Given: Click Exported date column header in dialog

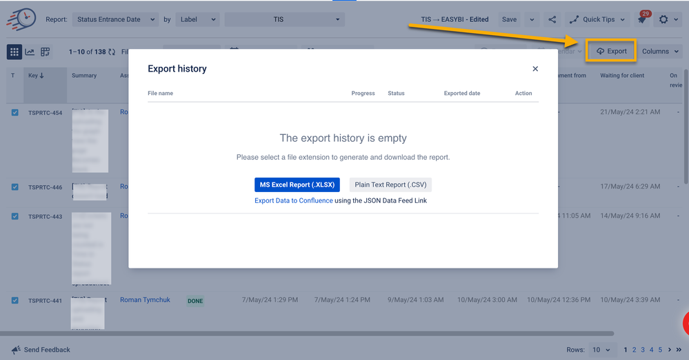Looking at the screenshot, I should 462,93.
